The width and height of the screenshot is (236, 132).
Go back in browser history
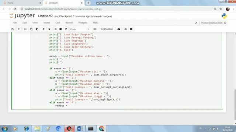pos(4,9)
